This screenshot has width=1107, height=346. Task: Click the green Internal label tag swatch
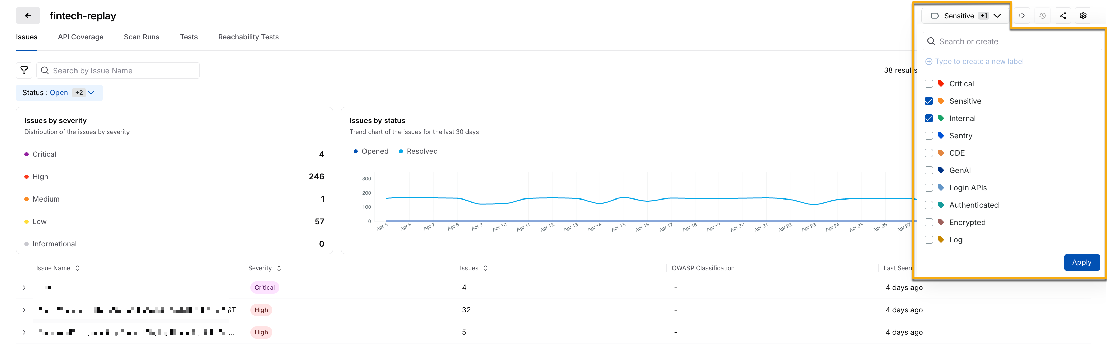pos(941,118)
